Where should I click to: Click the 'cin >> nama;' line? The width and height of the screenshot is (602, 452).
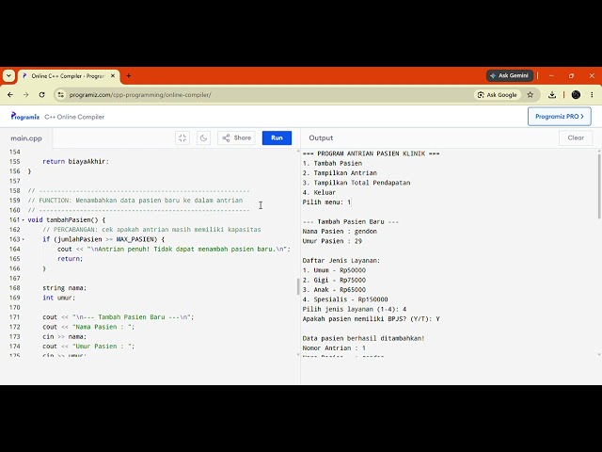tap(65, 337)
